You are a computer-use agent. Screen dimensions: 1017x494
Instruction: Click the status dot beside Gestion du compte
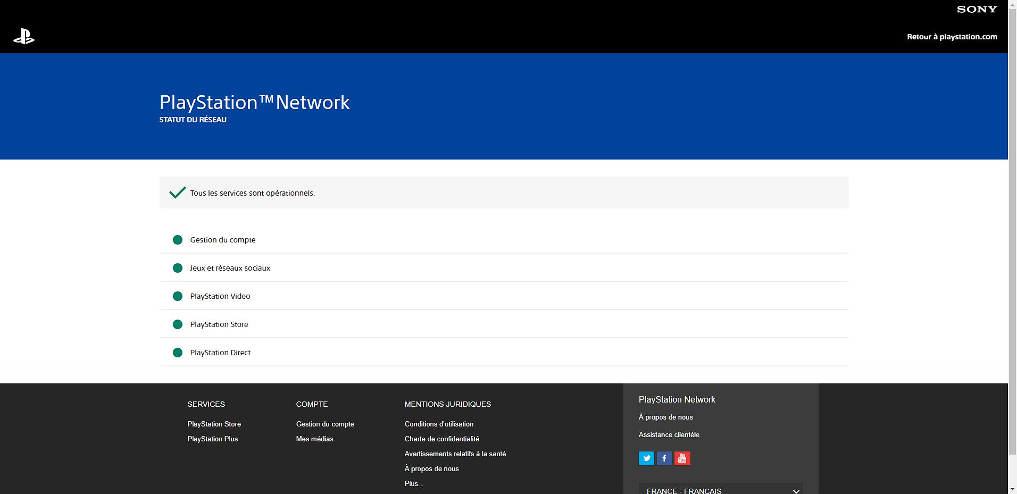[x=177, y=240]
